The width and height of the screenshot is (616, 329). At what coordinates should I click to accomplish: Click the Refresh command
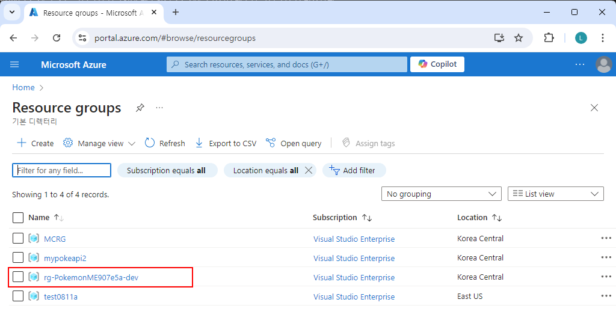click(165, 143)
